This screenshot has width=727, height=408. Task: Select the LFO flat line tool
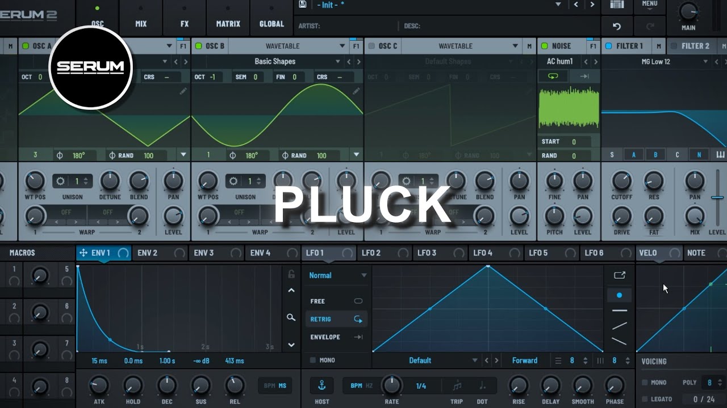(620, 311)
